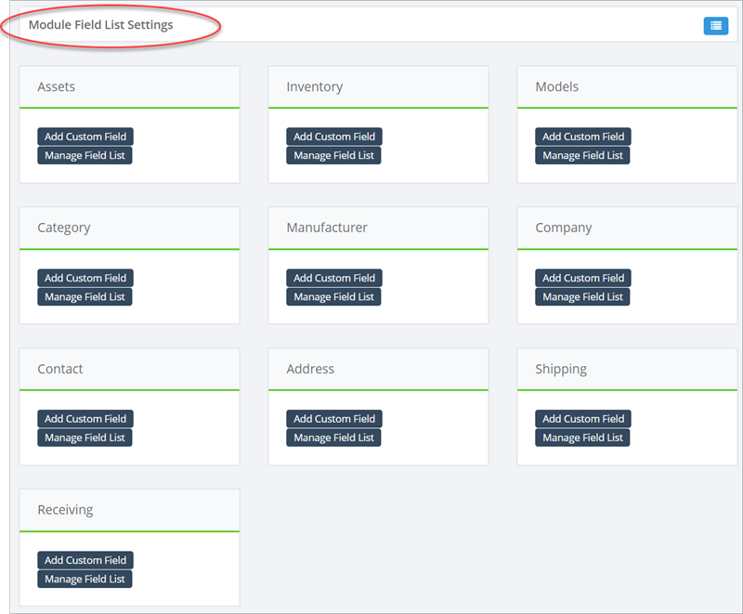Open Manufacturer's Manage Field List
Image resolution: width=743 pixels, height=614 pixels.
[333, 296]
